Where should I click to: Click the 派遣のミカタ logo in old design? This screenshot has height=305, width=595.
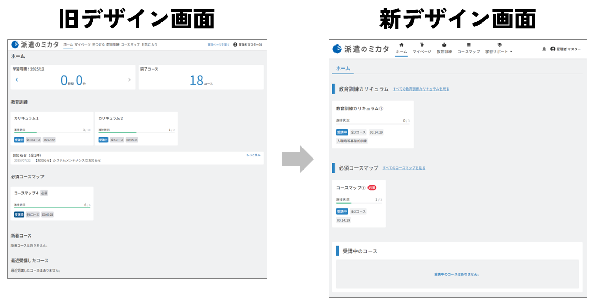click(x=35, y=44)
